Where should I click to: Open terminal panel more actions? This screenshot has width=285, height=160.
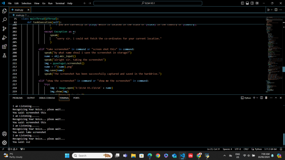[271, 98]
